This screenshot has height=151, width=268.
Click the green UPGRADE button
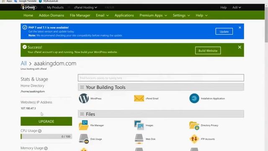click(46, 121)
